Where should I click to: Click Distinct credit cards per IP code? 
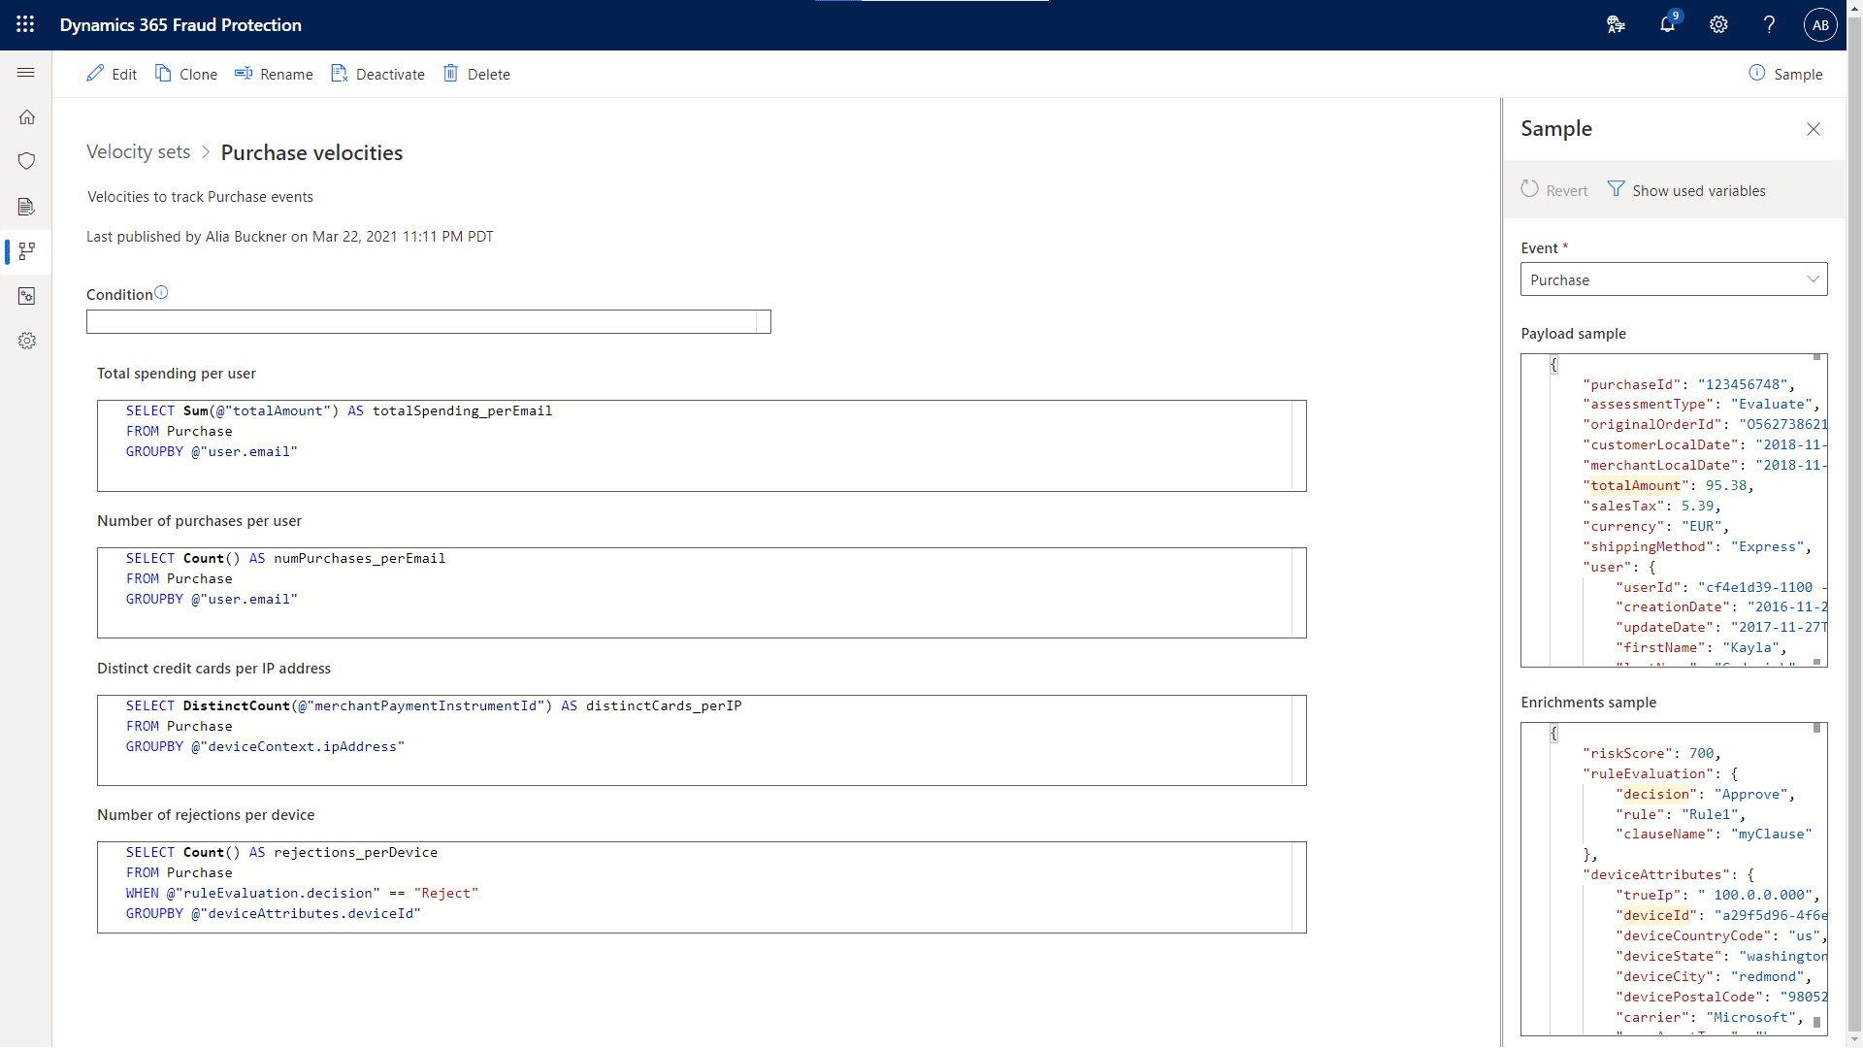[x=702, y=740]
